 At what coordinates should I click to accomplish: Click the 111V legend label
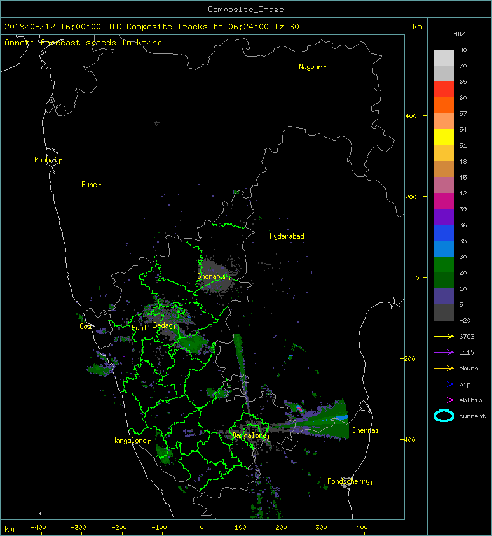(467, 353)
